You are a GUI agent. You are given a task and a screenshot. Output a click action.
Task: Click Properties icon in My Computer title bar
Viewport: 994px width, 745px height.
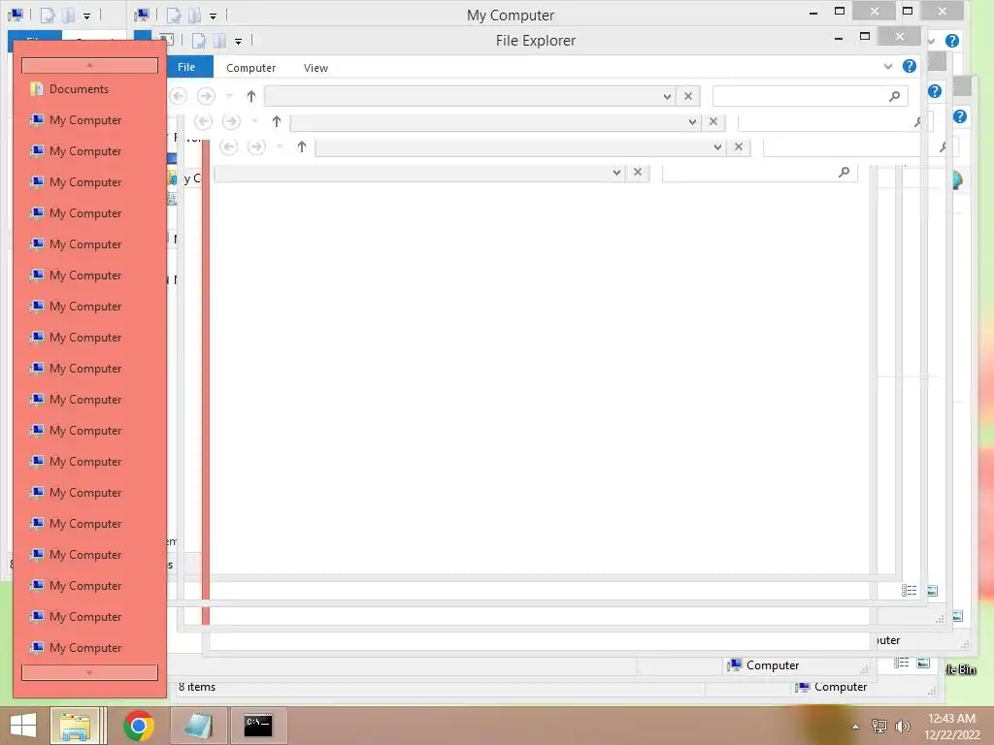[173, 16]
